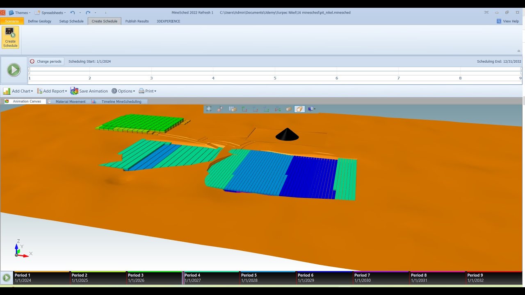Open the quick access toolbar customize arrow
The image size is (525, 295).
(106, 13)
